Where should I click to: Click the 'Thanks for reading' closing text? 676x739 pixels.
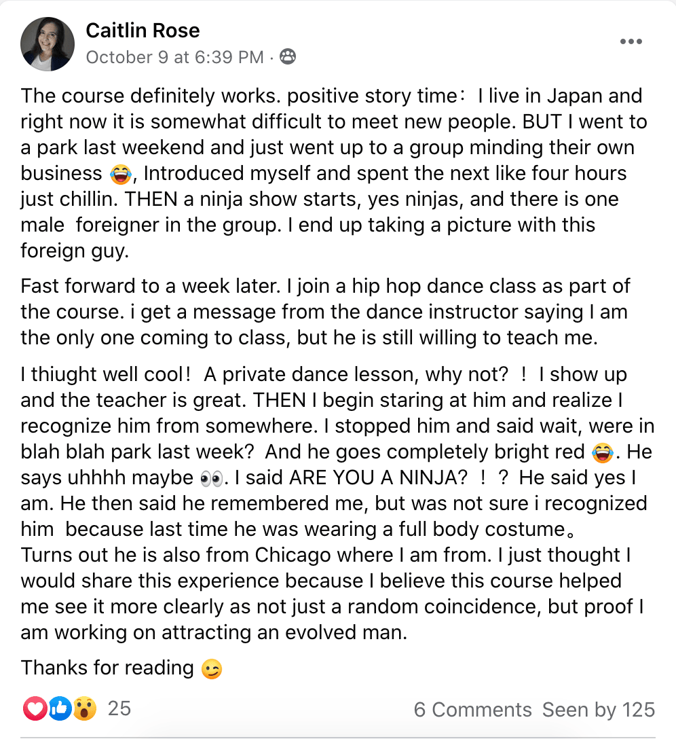107,668
